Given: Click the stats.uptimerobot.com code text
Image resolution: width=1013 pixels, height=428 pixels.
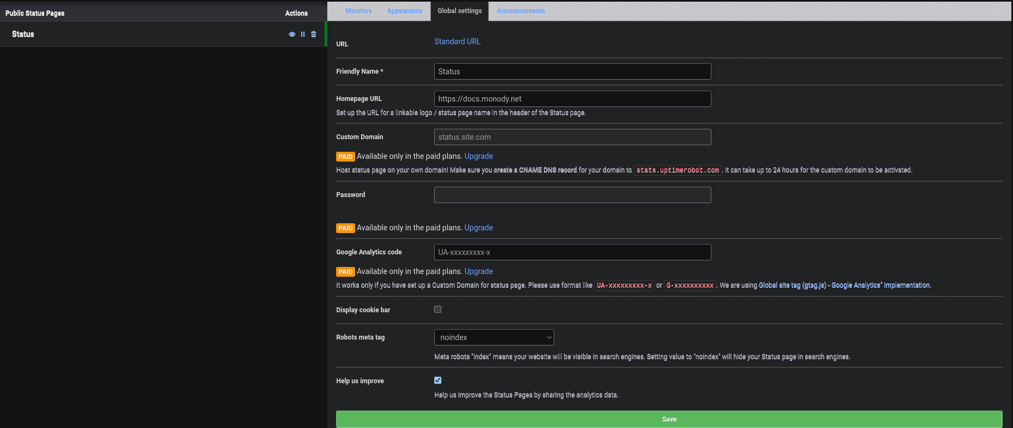Looking at the screenshot, I should tap(678, 170).
